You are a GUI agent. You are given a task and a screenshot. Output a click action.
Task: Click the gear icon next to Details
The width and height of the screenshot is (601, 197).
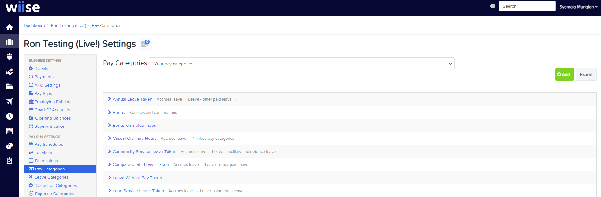click(x=31, y=68)
